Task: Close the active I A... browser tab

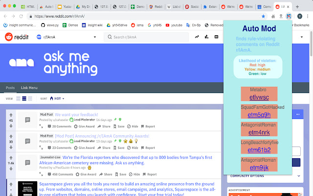Action: (x=288, y=6)
